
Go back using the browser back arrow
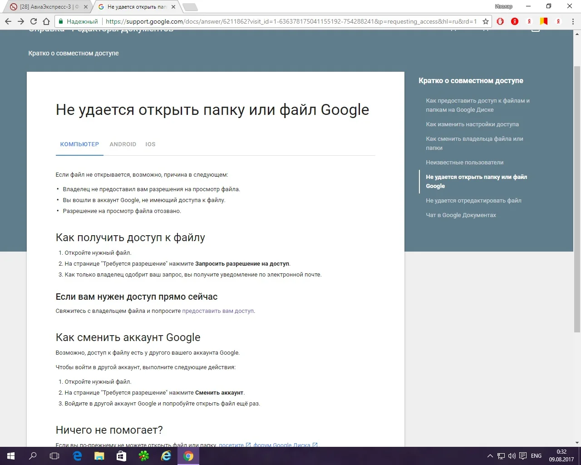[x=8, y=21]
